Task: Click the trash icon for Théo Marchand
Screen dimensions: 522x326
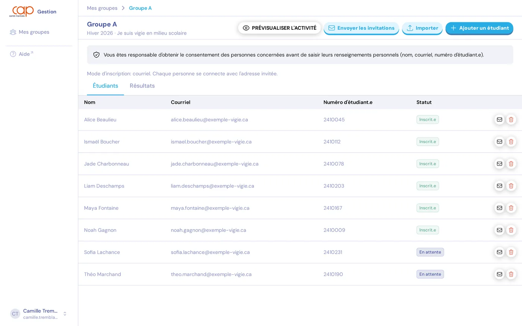Action: (511, 274)
